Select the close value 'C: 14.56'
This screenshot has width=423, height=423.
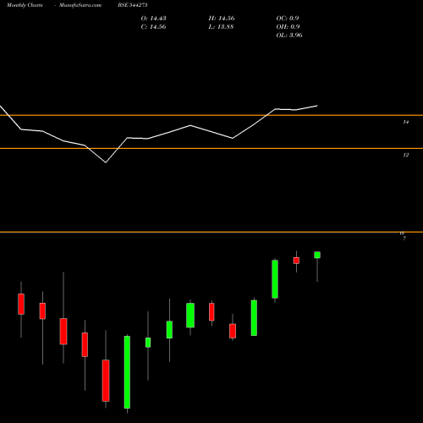[153, 27]
